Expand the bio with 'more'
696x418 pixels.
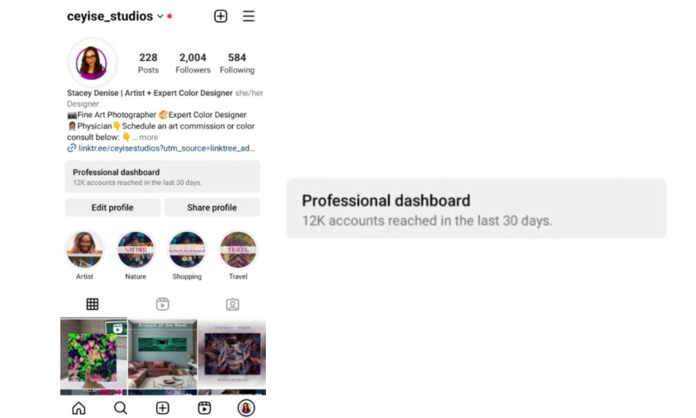(x=148, y=137)
